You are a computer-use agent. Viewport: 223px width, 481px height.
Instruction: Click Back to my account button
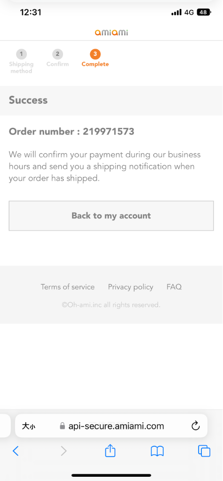(111, 216)
